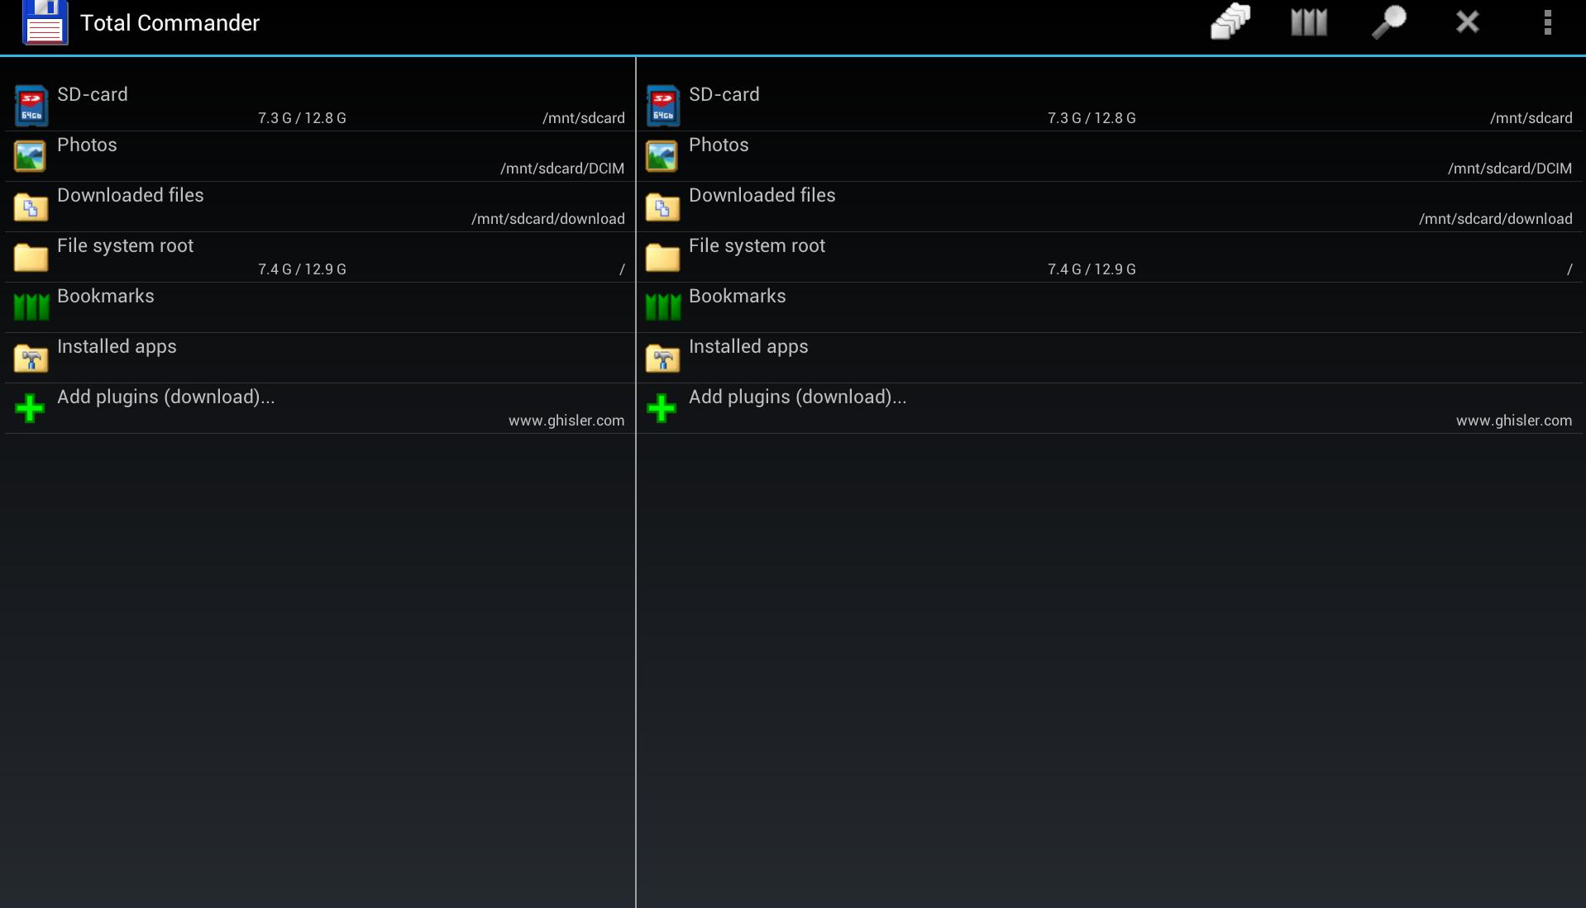The width and height of the screenshot is (1586, 908).
Task: Open File system root label in the left panel
Action: point(125,246)
